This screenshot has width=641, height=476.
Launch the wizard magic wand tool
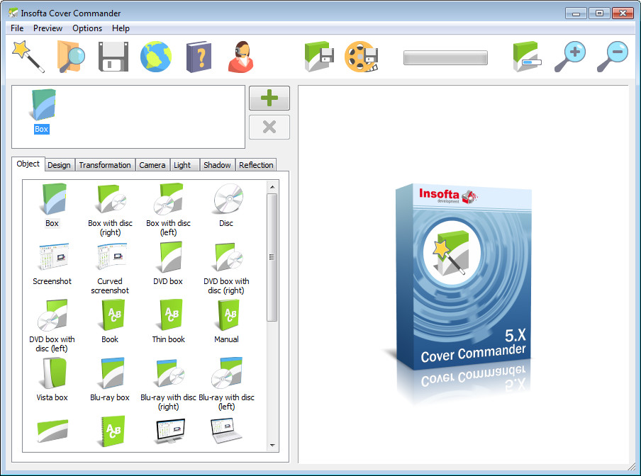pyautogui.click(x=28, y=57)
